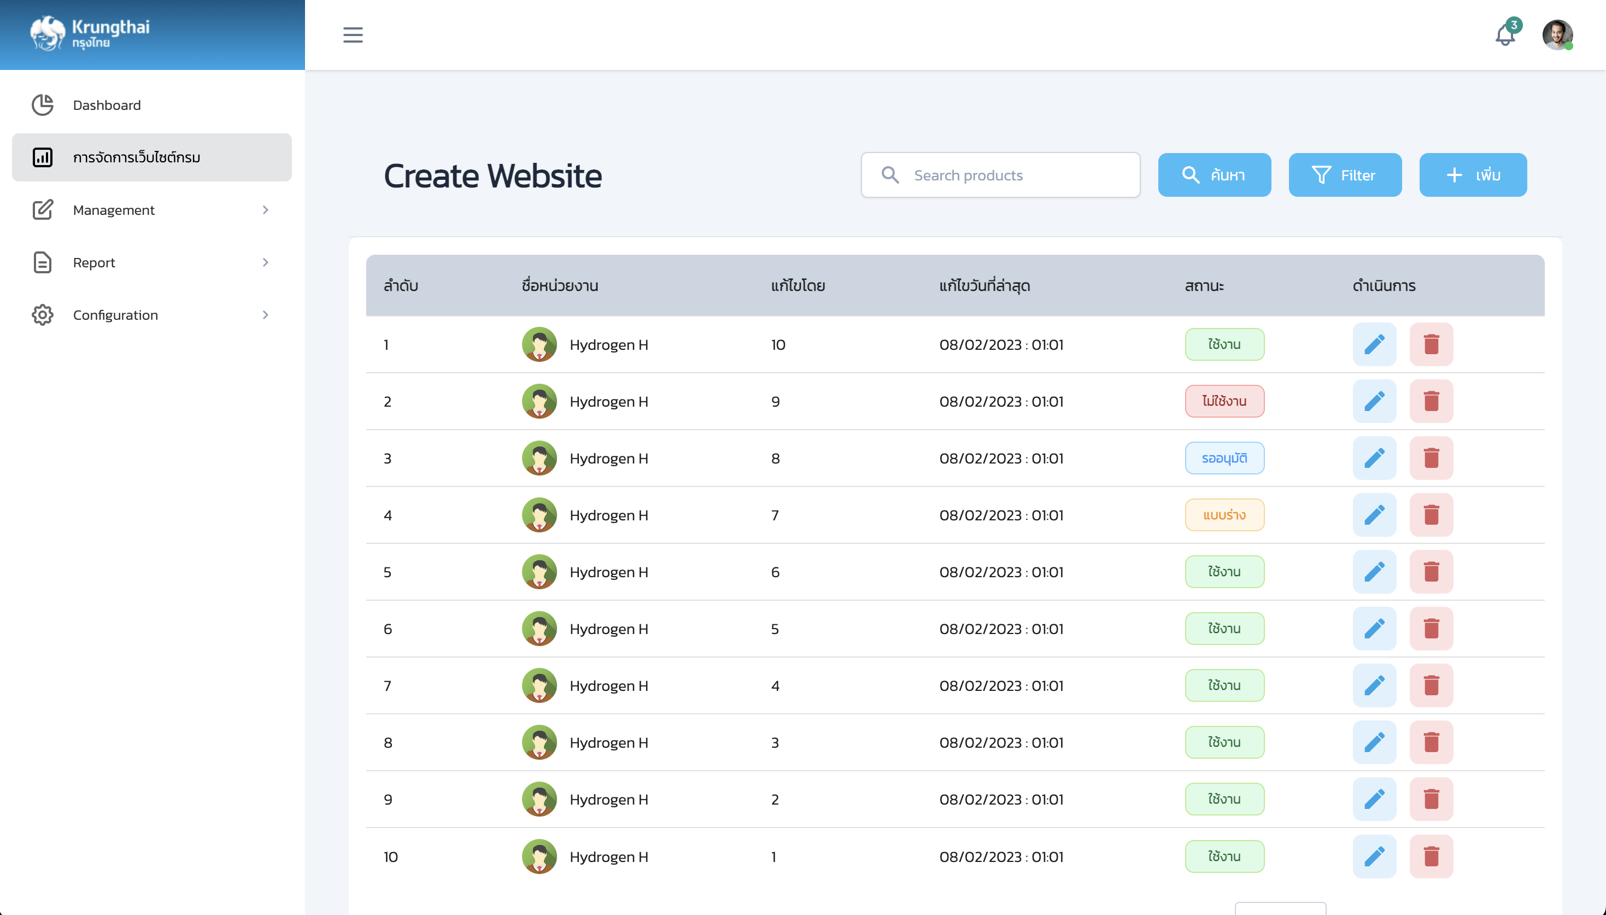Click the ใช้งาน status badge in row 10
The width and height of the screenshot is (1606, 915).
[1224, 857]
